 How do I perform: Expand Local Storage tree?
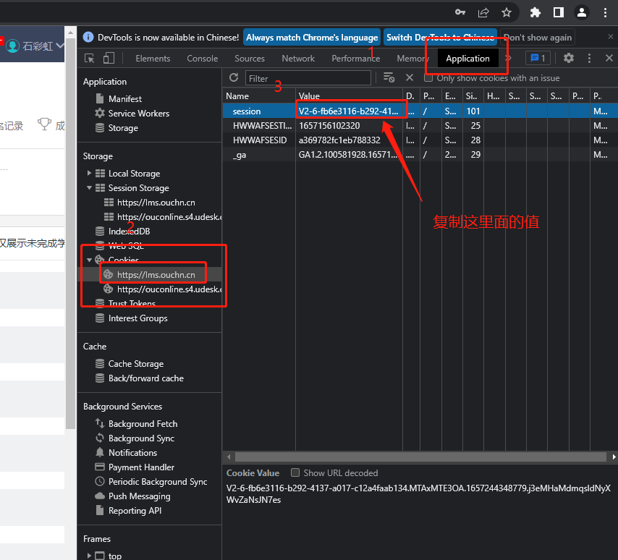(x=89, y=174)
